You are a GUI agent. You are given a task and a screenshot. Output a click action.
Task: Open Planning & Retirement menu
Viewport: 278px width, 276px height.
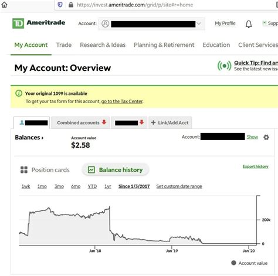click(164, 45)
